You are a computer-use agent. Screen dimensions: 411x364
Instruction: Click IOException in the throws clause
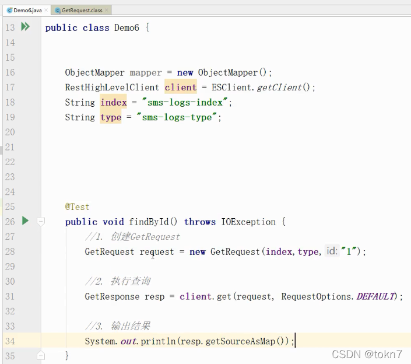(248, 222)
